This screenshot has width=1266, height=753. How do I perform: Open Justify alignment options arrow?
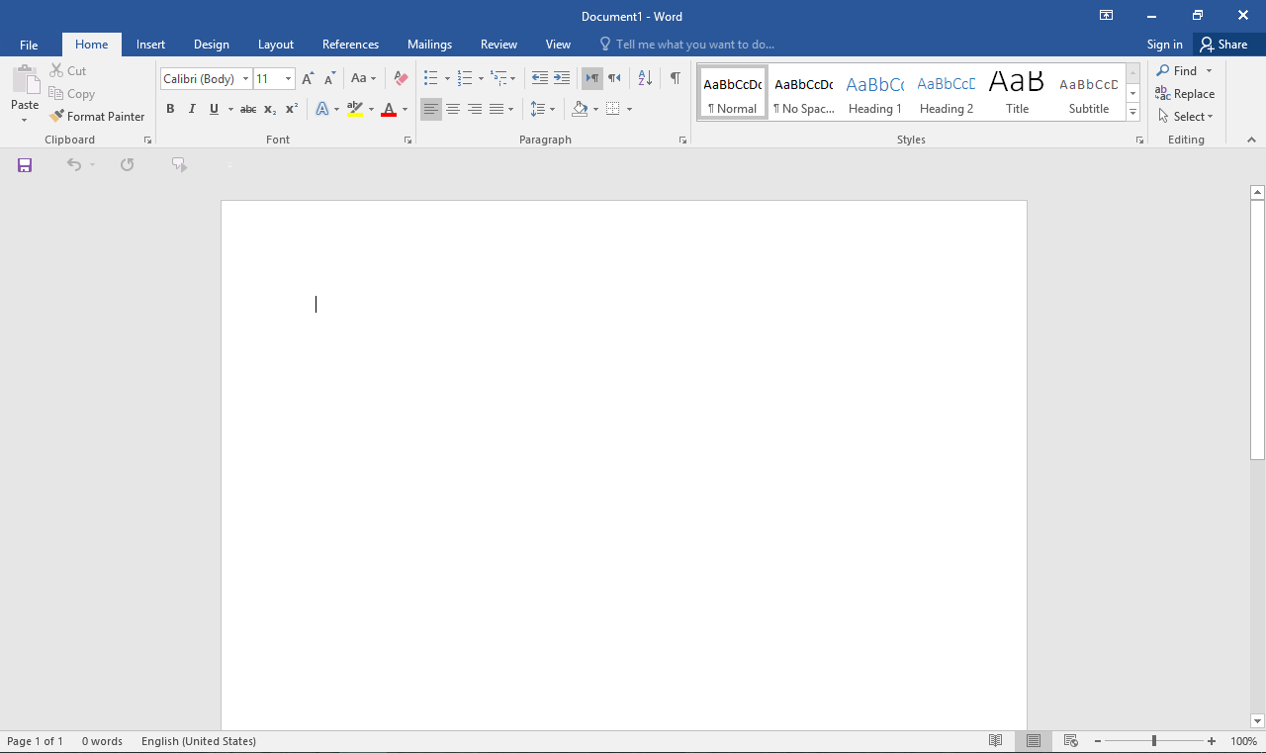pyautogui.click(x=511, y=109)
